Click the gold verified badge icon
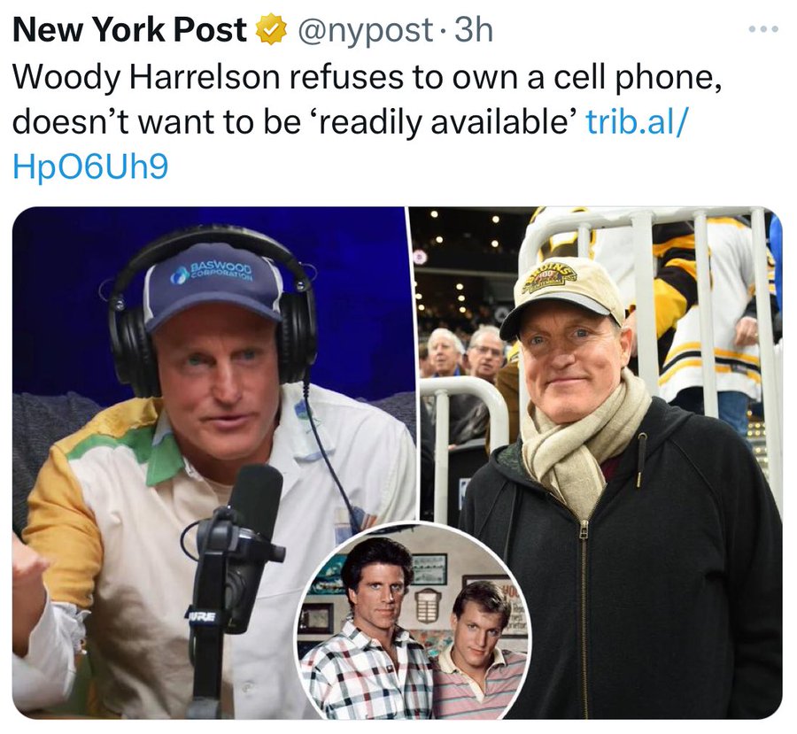This screenshot has width=797, height=734. pyautogui.click(x=272, y=30)
